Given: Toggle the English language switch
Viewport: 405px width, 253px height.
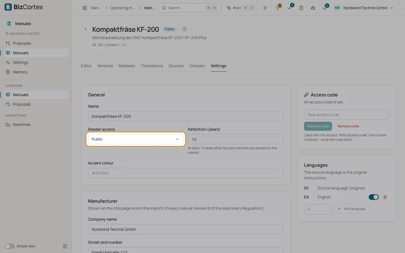Looking at the screenshot, I should (x=374, y=197).
